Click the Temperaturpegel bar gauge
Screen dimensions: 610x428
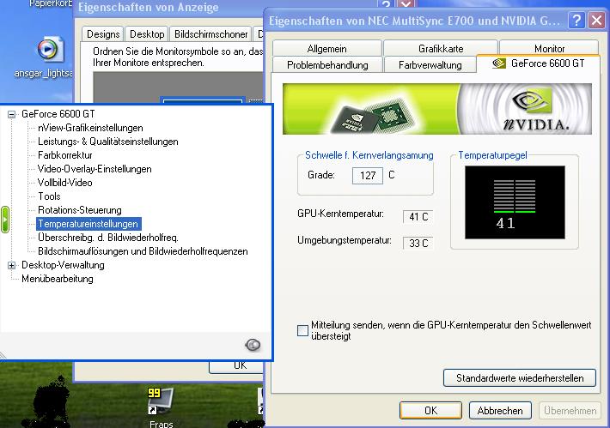click(x=515, y=202)
